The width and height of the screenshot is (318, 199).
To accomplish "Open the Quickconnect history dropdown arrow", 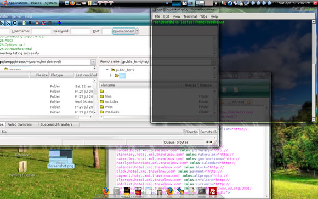I will coord(137,31).
